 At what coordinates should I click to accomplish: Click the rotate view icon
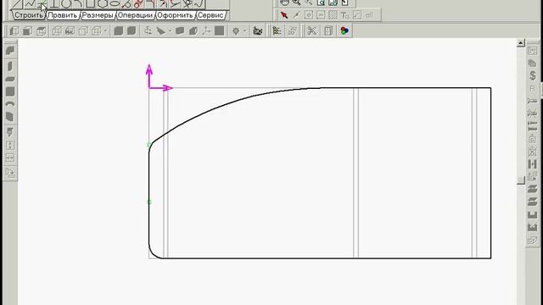coord(148,30)
